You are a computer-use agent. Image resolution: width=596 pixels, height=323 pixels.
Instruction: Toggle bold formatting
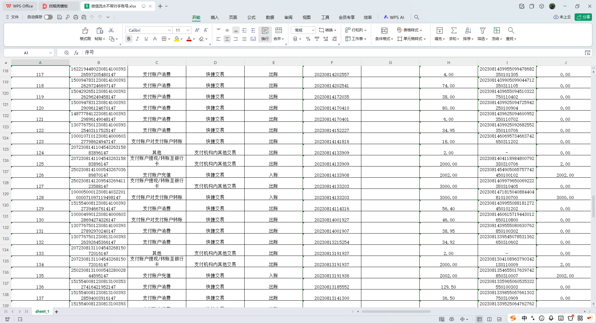(129, 39)
